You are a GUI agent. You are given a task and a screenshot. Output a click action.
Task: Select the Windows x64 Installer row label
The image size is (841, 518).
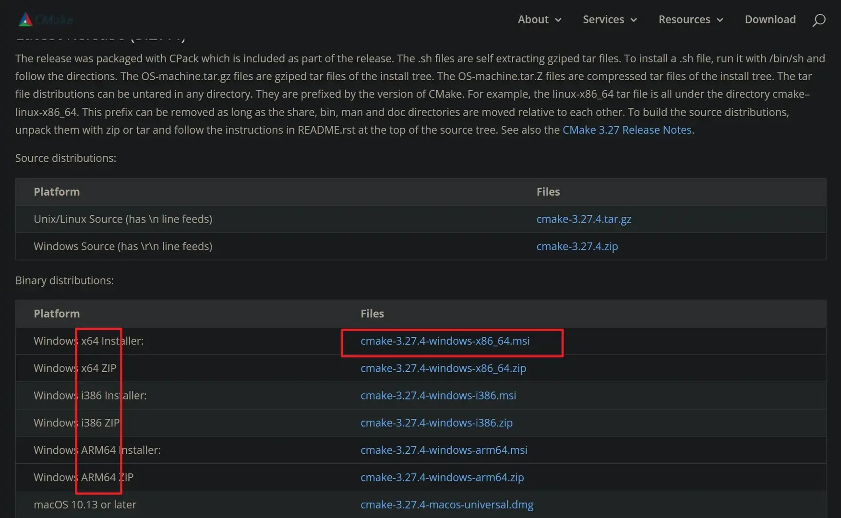(88, 341)
